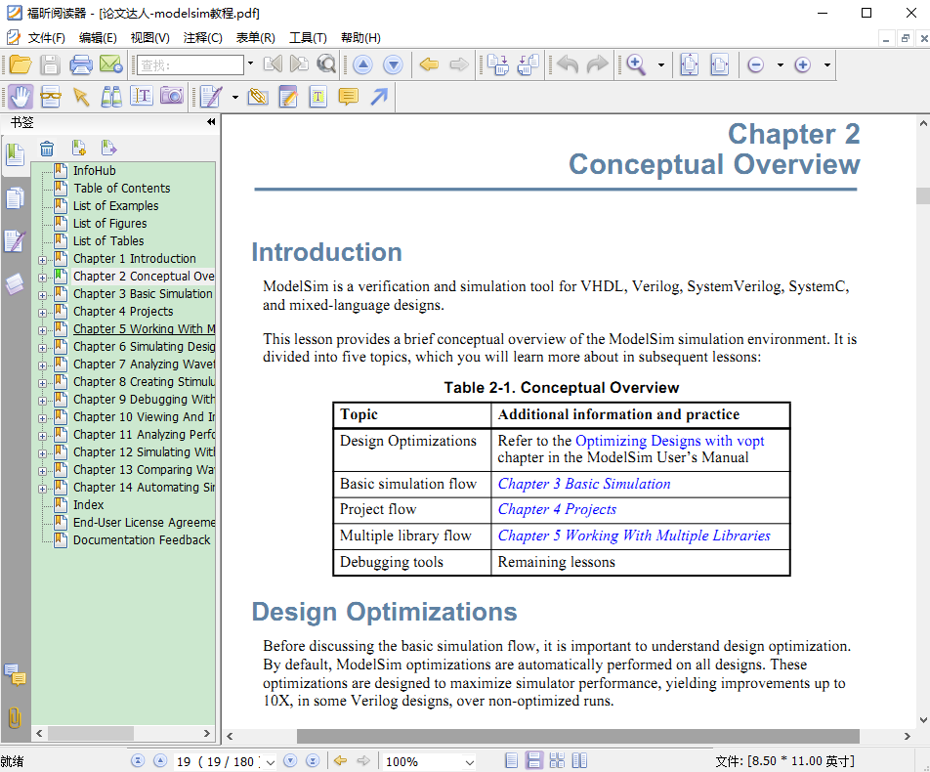The image size is (930, 772).
Task: Open the 视图(V) menu
Action: 149,37
